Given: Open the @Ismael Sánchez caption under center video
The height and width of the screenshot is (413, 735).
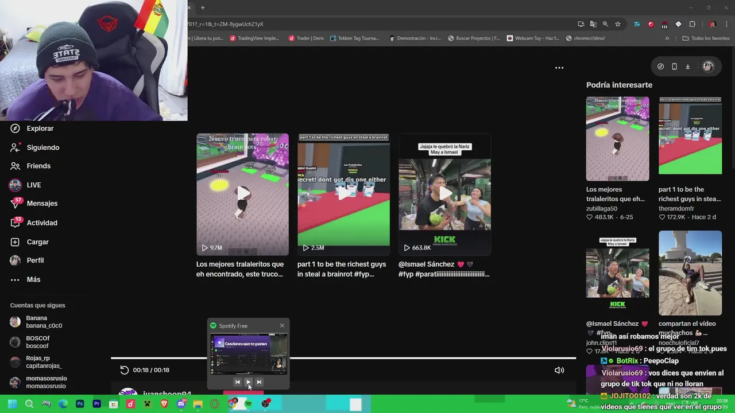Looking at the screenshot, I should [x=444, y=269].
